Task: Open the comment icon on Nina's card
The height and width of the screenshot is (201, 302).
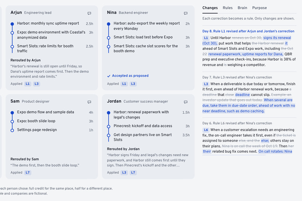Action: click(185, 13)
